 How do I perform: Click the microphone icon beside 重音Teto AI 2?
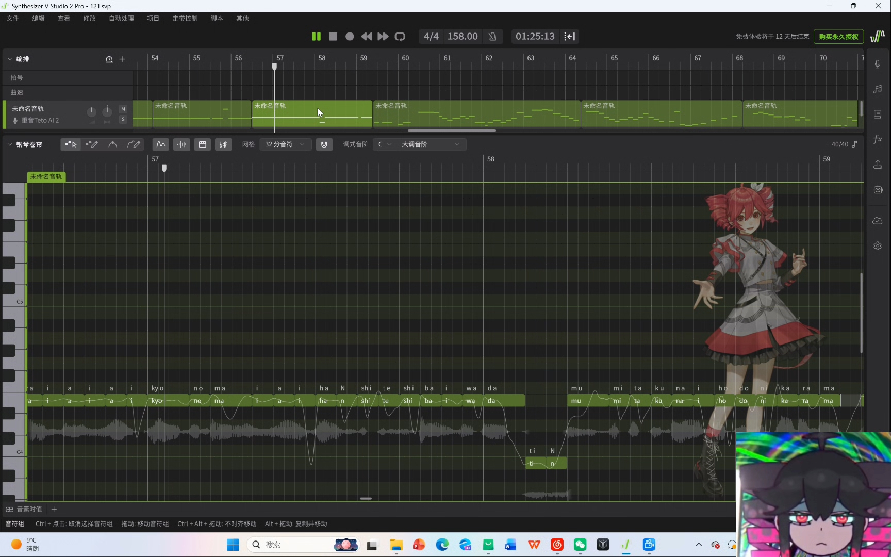[x=15, y=120]
